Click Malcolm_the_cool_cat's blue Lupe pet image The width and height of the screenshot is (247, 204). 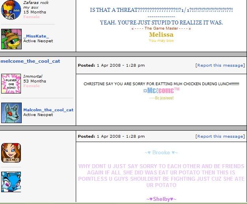pos(11,112)
